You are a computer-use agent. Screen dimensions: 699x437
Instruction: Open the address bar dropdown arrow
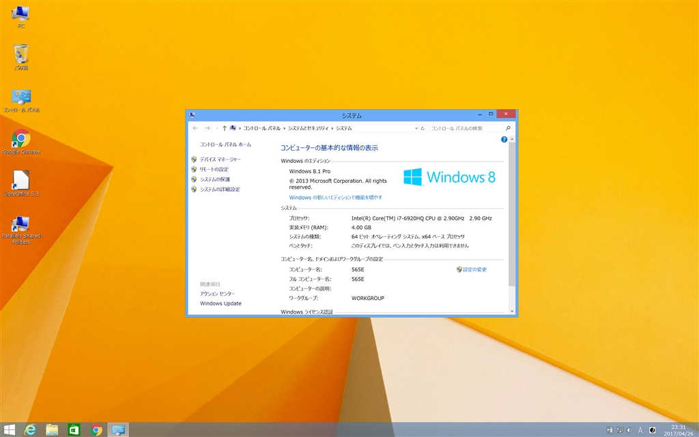416,127
